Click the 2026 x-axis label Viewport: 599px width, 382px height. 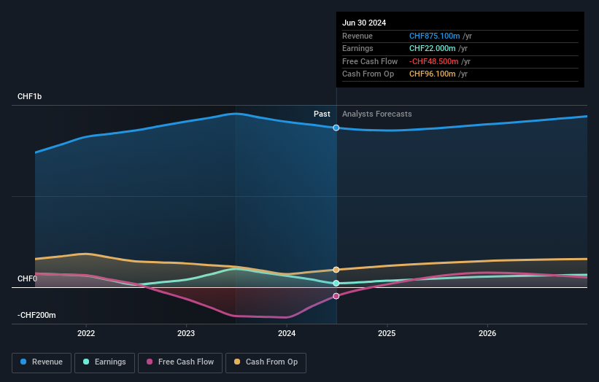[x=487, y=334]
